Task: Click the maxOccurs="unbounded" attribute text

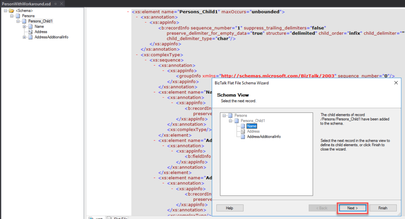Action: (x=252, y=11)
